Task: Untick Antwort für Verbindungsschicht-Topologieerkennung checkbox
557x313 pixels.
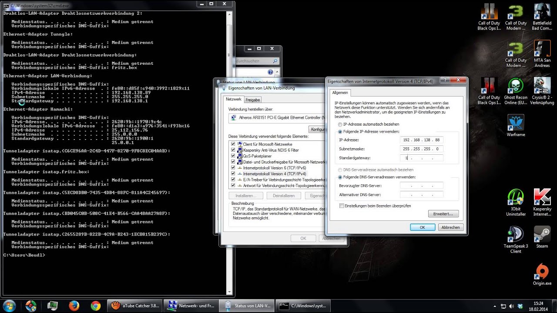Action: coord(233,185)
